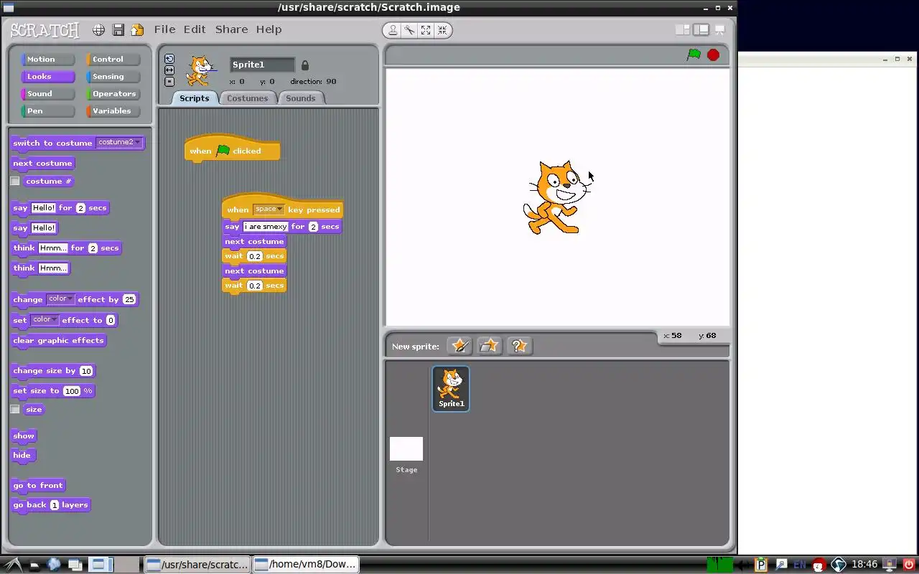Screen dimensions: 919x574
Task: Select the Control block category
Action: point(113,60)
